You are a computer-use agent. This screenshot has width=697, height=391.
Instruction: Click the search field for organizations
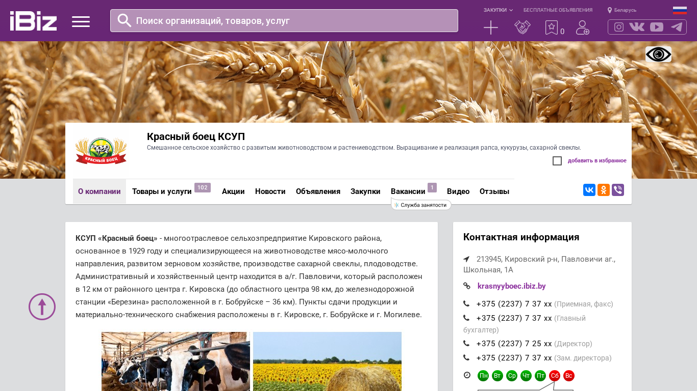coord(284,21)
